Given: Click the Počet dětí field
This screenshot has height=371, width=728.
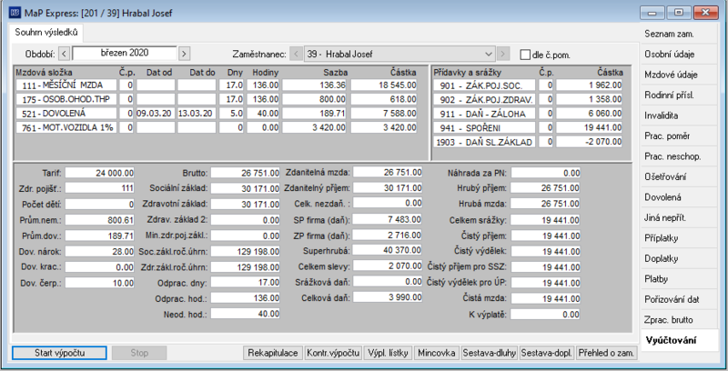Looking at the screenshot, I should click(x=99, y=204).
